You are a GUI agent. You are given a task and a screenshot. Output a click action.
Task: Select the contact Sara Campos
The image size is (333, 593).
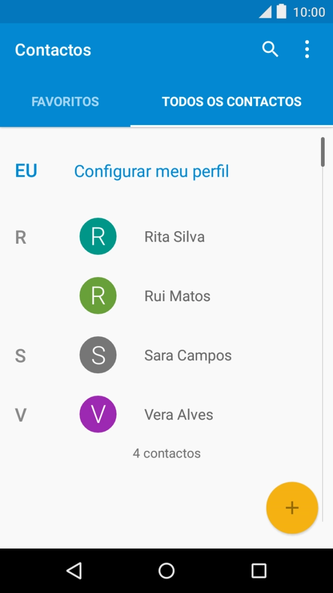point(188,355)
